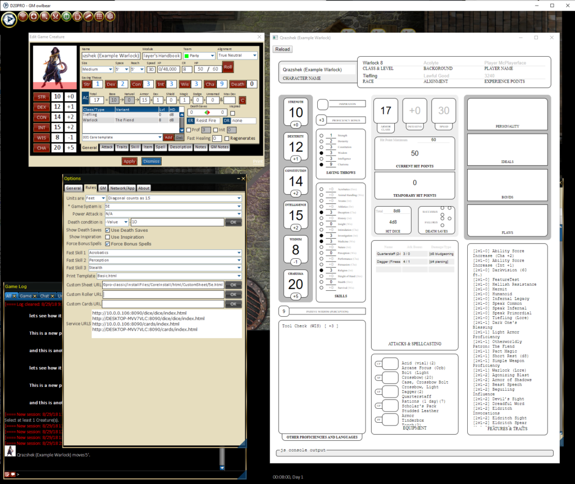Toggle Strength saving throw proficiency radio
575x484 pixels.
click(321, 136)
